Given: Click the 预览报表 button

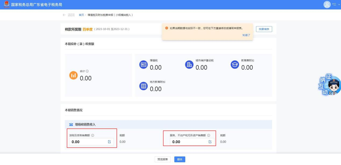Looking at the screenshot, I should (162, 159).
